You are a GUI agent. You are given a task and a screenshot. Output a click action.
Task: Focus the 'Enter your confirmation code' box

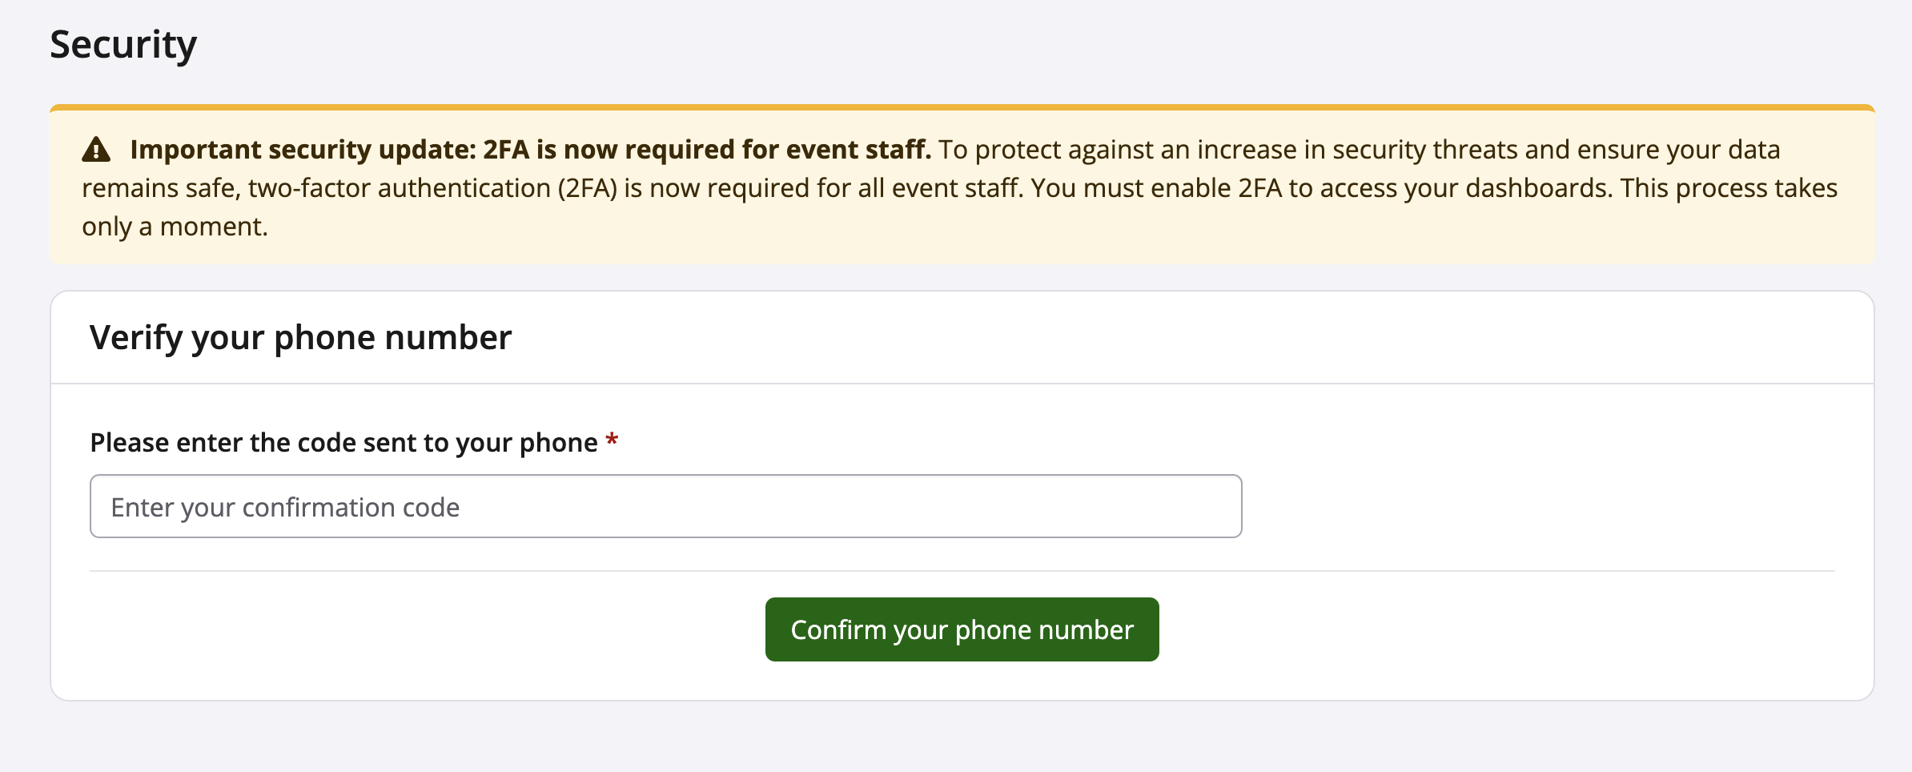coord(665,505)
